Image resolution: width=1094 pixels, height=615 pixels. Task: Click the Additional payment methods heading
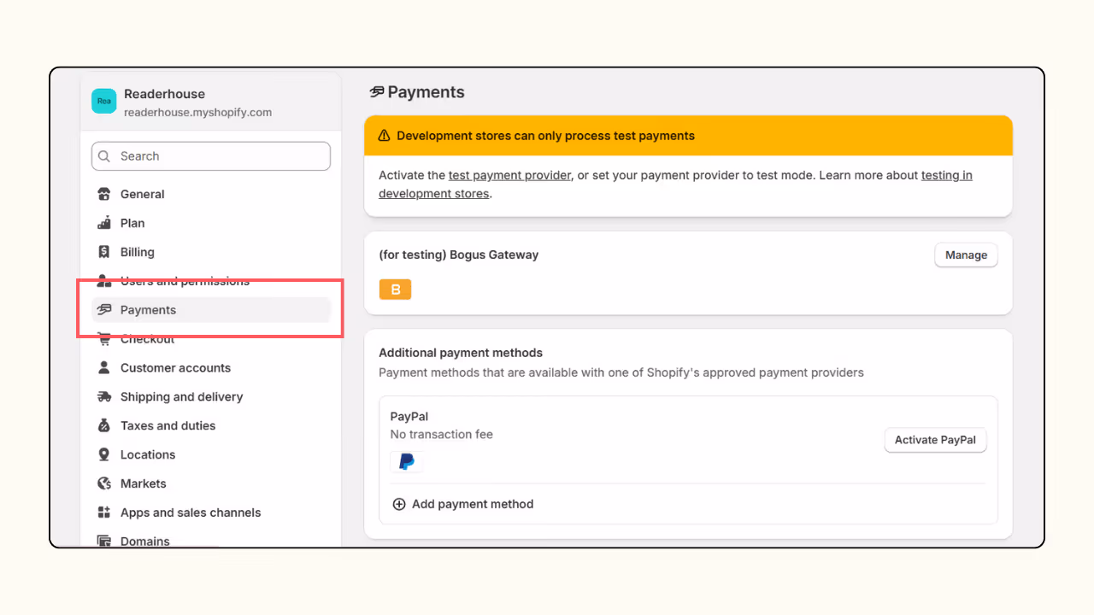[x=461, y=353]
